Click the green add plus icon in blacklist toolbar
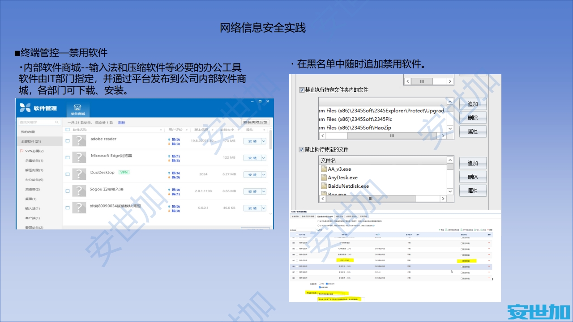The height and width of the screenshot is (322, 573). [440, 230]
